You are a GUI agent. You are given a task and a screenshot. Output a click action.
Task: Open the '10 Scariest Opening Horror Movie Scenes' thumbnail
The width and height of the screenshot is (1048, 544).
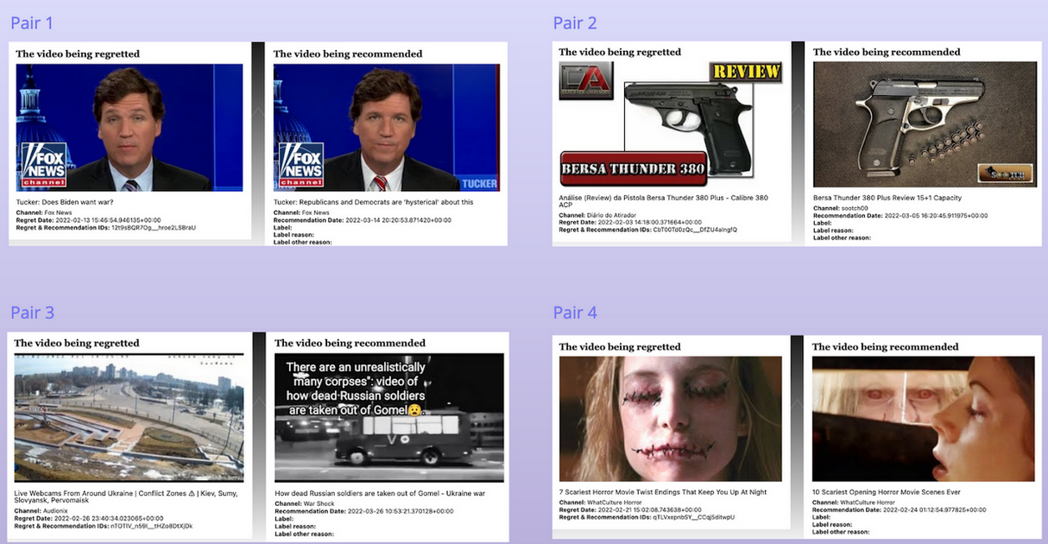click(924, 419)
